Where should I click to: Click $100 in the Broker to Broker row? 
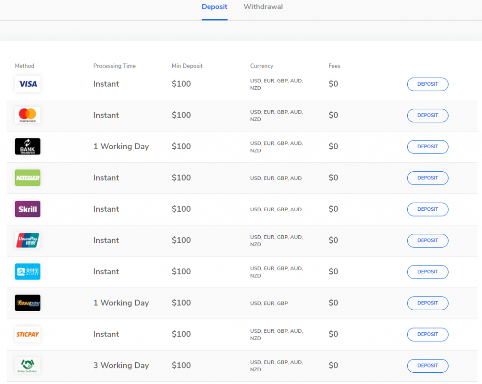[x=181, y=365]
